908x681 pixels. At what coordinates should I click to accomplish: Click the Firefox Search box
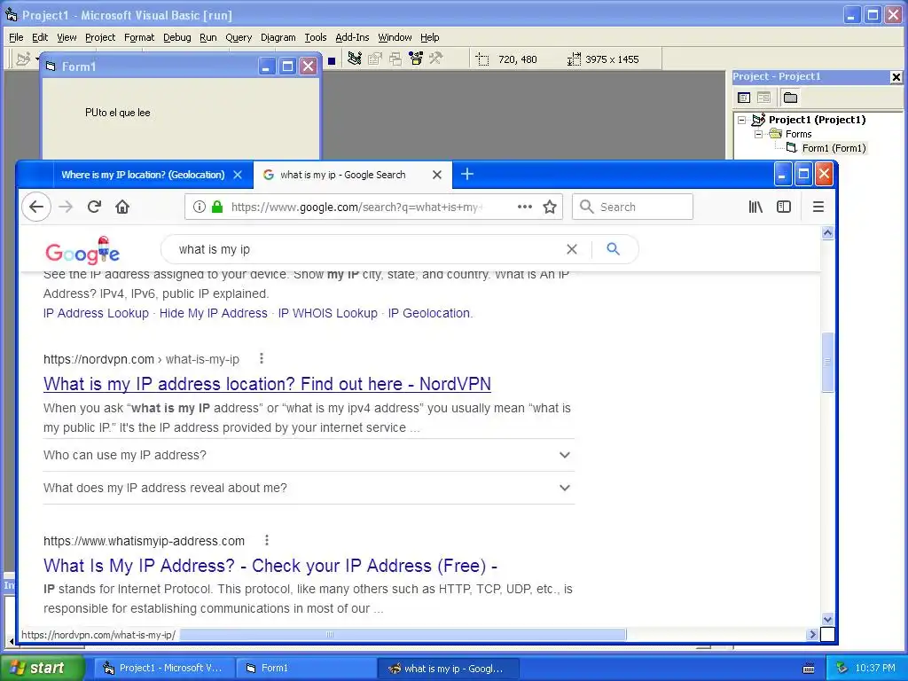pyautogui.click(x=632, y=207)
